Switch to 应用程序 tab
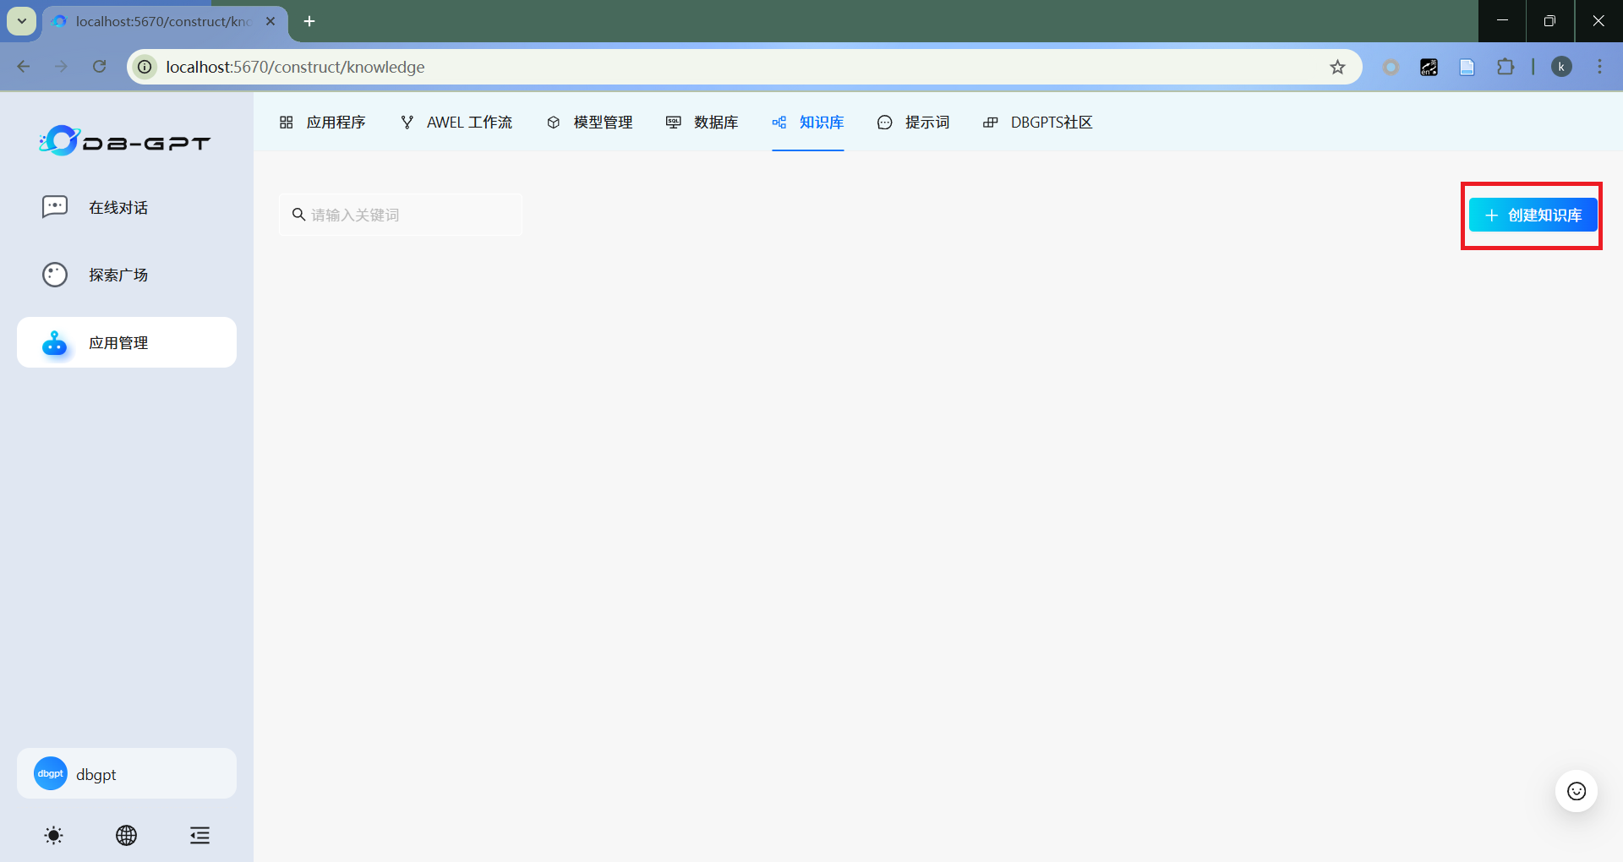Screen dimensions: 1623x862 [x=323, y=123]
